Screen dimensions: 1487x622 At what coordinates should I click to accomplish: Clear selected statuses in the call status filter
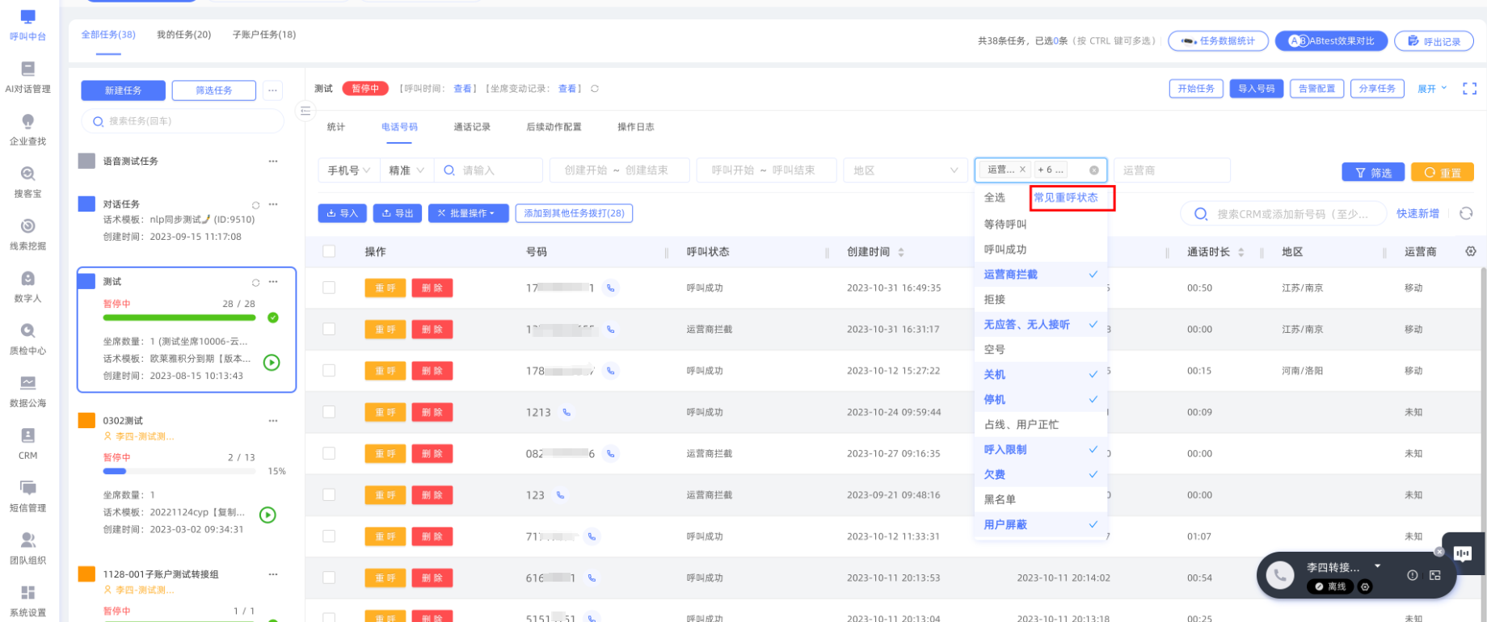coord(1093,170)
